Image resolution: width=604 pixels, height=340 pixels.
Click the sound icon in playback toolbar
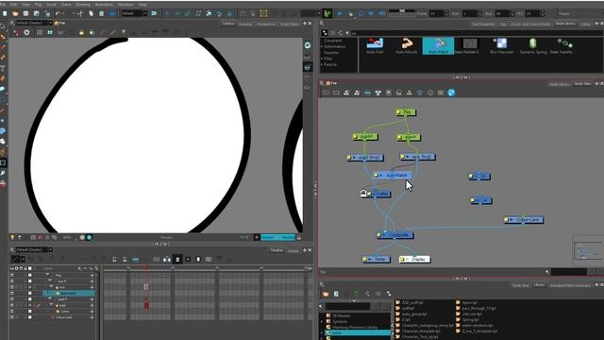371,13
